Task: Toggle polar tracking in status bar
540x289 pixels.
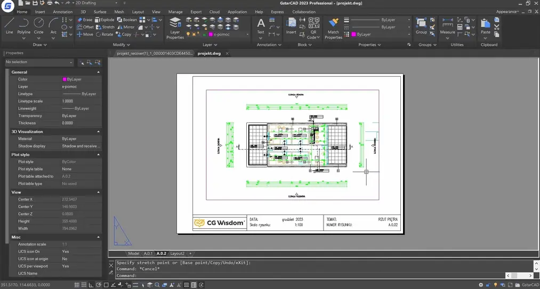Action: (x=99, y=285)
